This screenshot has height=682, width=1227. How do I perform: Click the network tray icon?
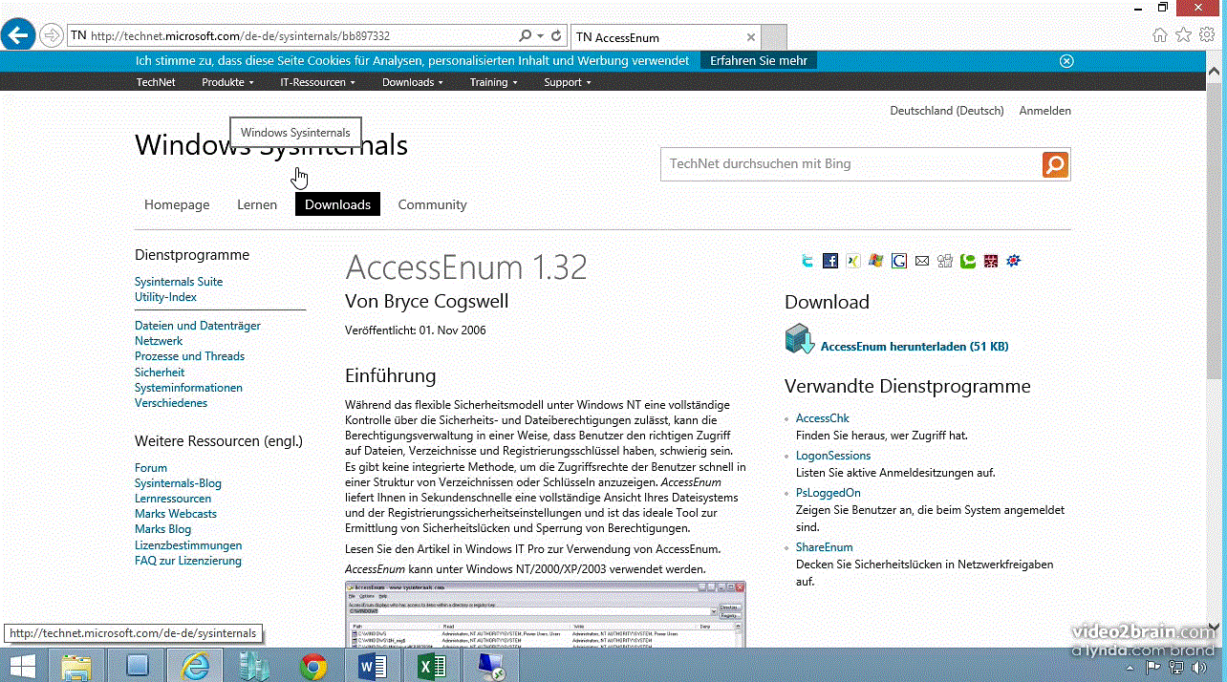tap(1177, 667)
